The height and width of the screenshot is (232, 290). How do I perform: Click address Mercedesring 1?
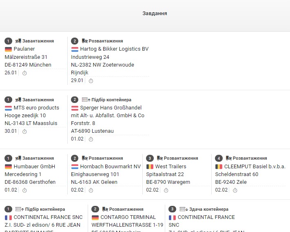pyautogui.click(x=23, y=174)
